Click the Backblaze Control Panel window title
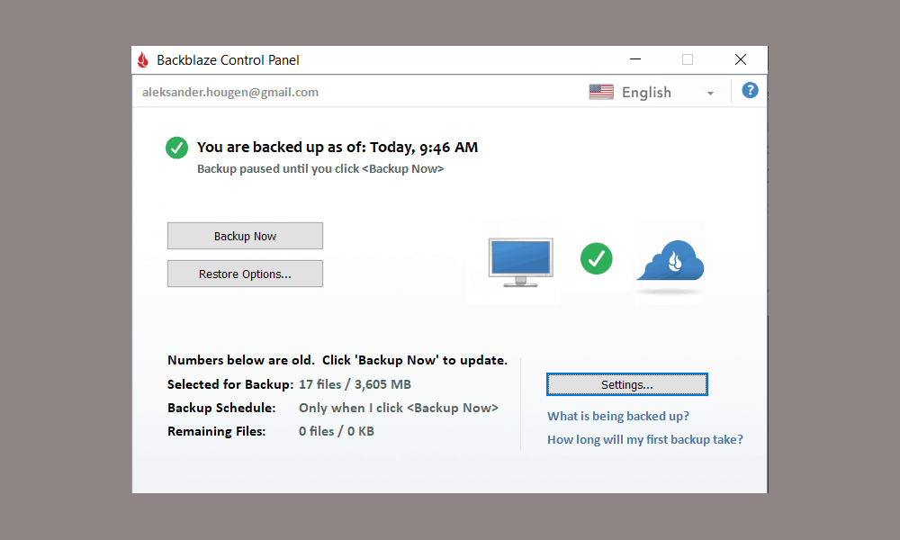Screen dimensions: 900x540 (x=228, y=60)
